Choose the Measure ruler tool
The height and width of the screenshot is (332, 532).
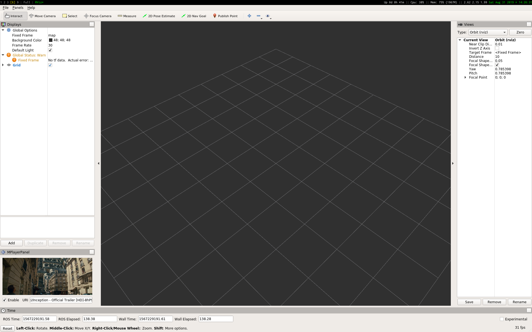(x=127, y=16)
